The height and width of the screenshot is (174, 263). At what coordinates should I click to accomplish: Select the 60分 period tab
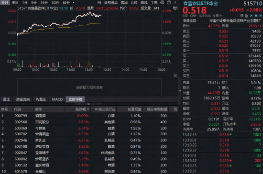click(x=66, y=2)
